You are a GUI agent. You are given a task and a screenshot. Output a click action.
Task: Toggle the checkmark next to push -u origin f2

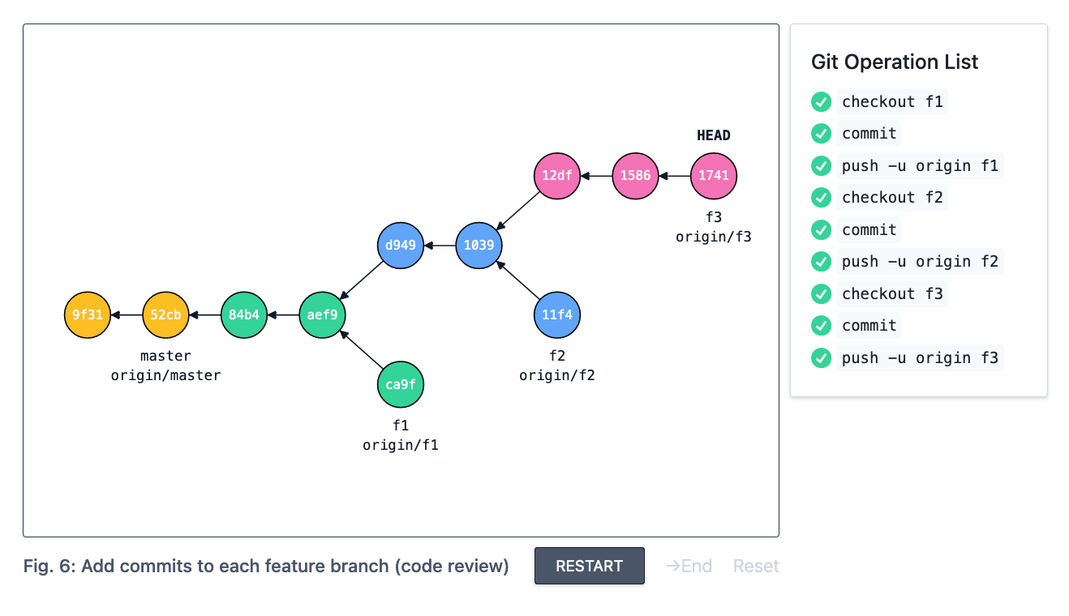(822, 262)
